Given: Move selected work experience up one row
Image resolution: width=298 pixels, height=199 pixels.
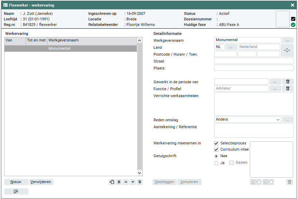Looking at the screenshot, I should [126, 182].
